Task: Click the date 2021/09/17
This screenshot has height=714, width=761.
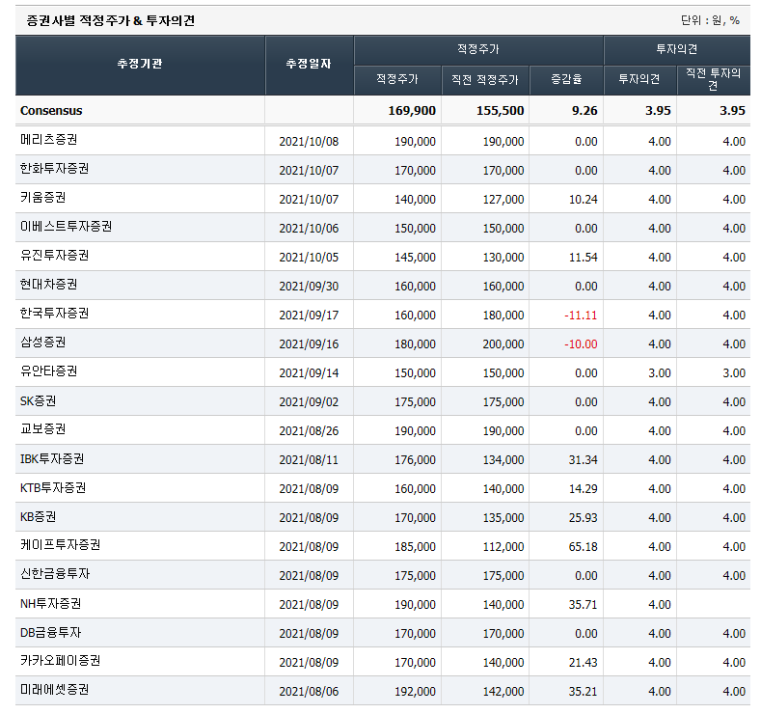Action: pyautogui.click(x=309, y=316)
